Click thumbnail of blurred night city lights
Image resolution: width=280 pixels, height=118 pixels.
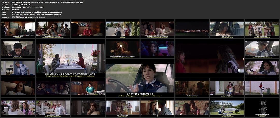192,29
